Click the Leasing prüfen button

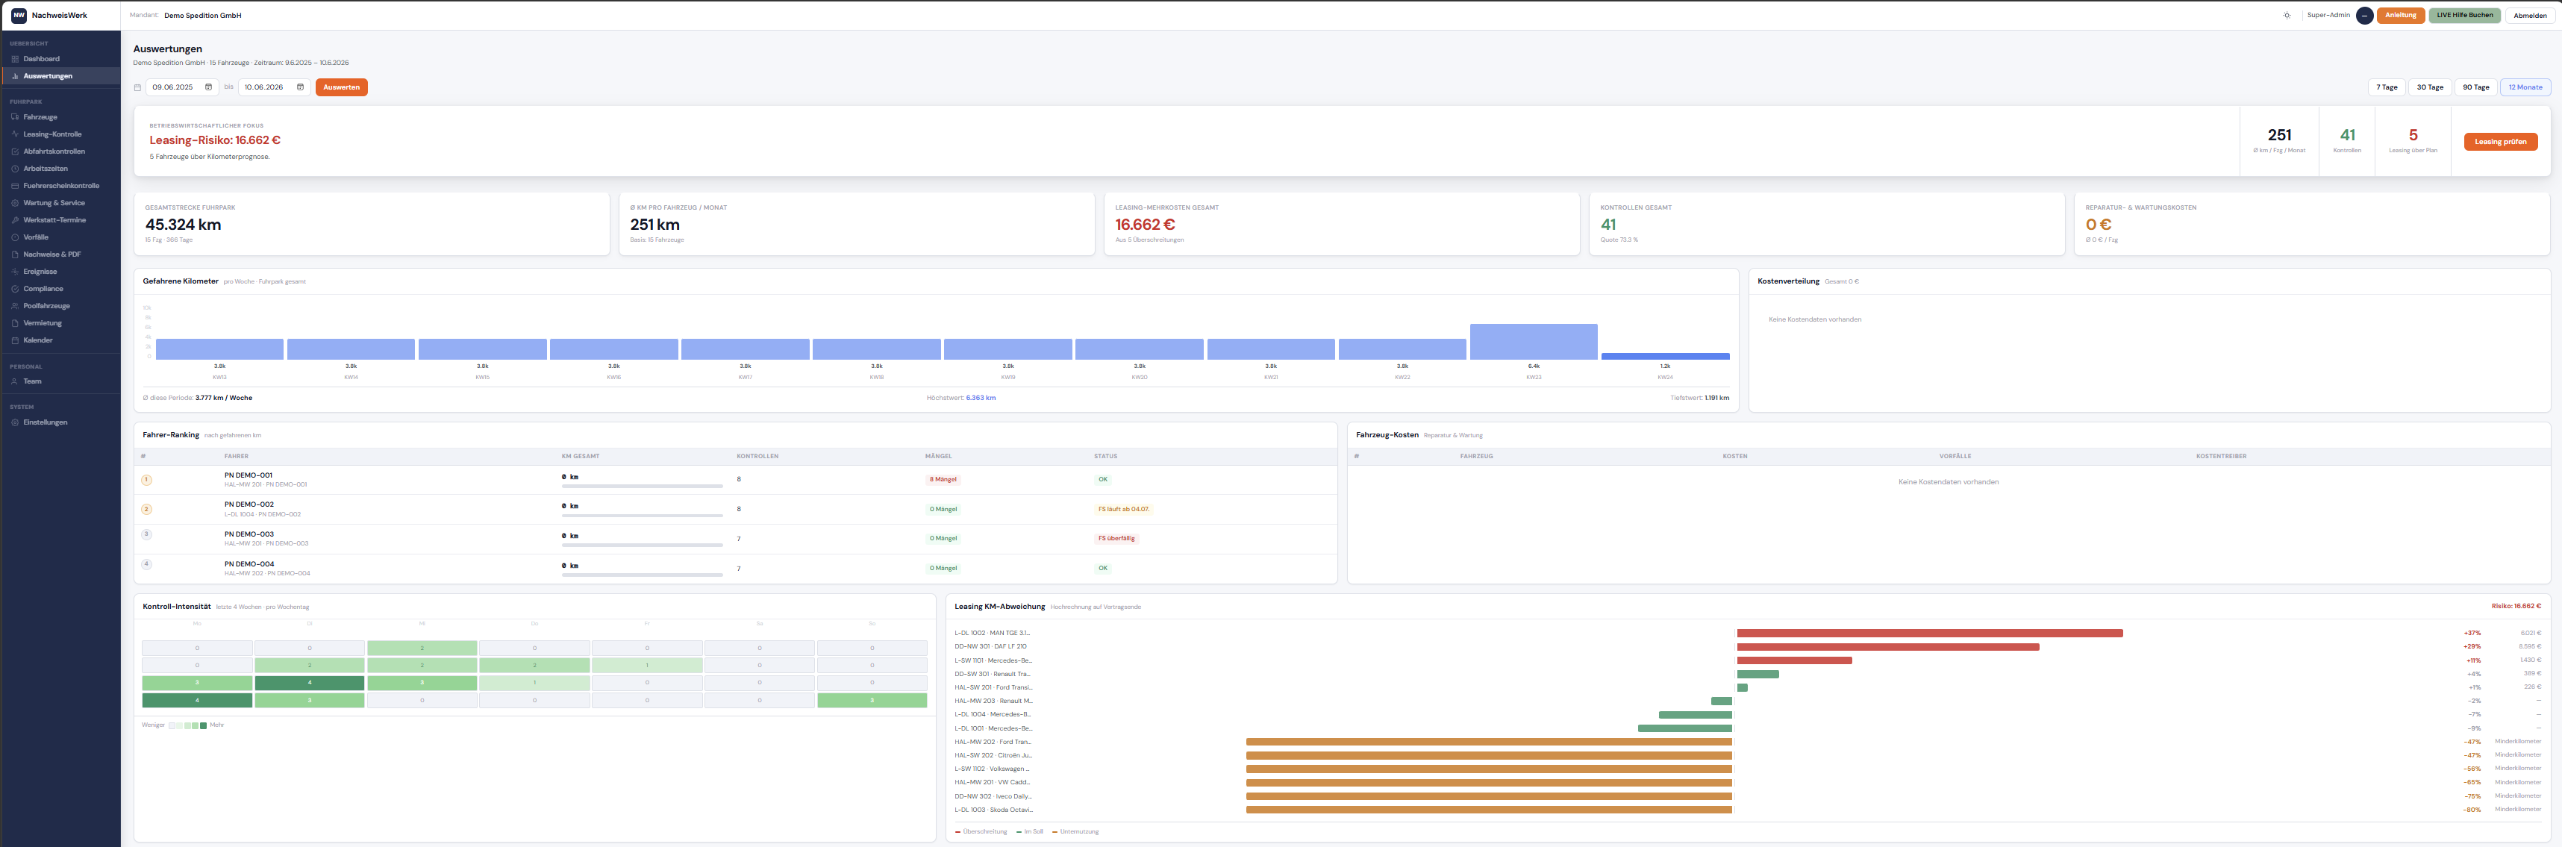2500,142
